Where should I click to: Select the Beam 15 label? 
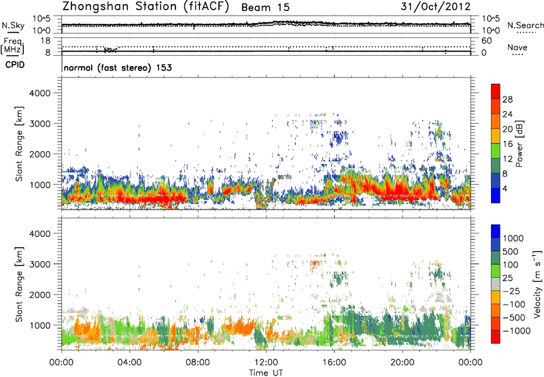click(x=265, y=7)
